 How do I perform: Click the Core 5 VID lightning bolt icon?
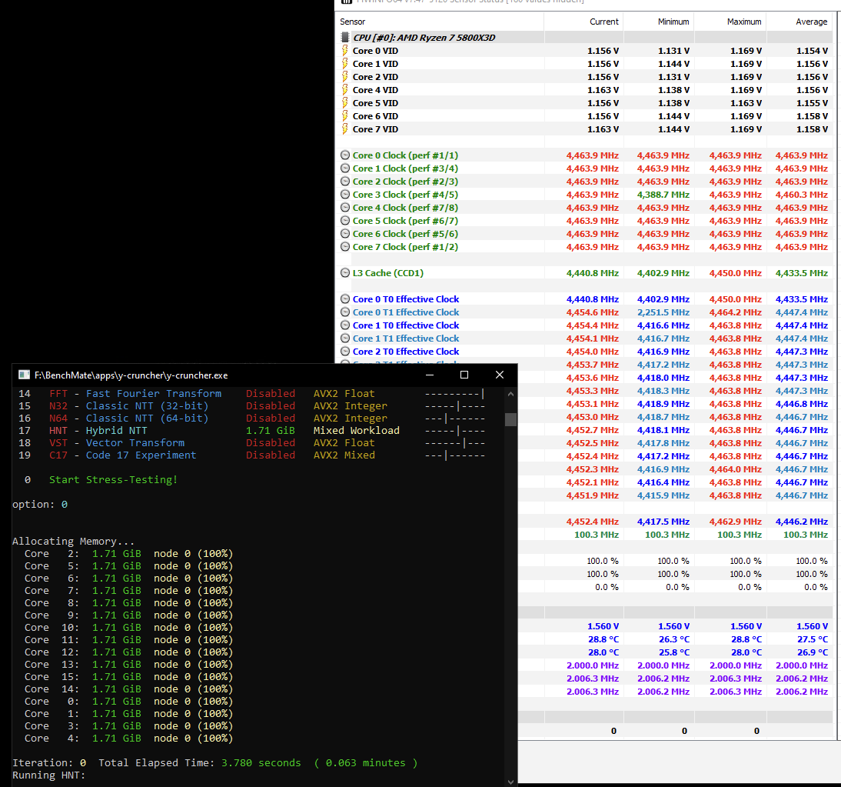345,102
